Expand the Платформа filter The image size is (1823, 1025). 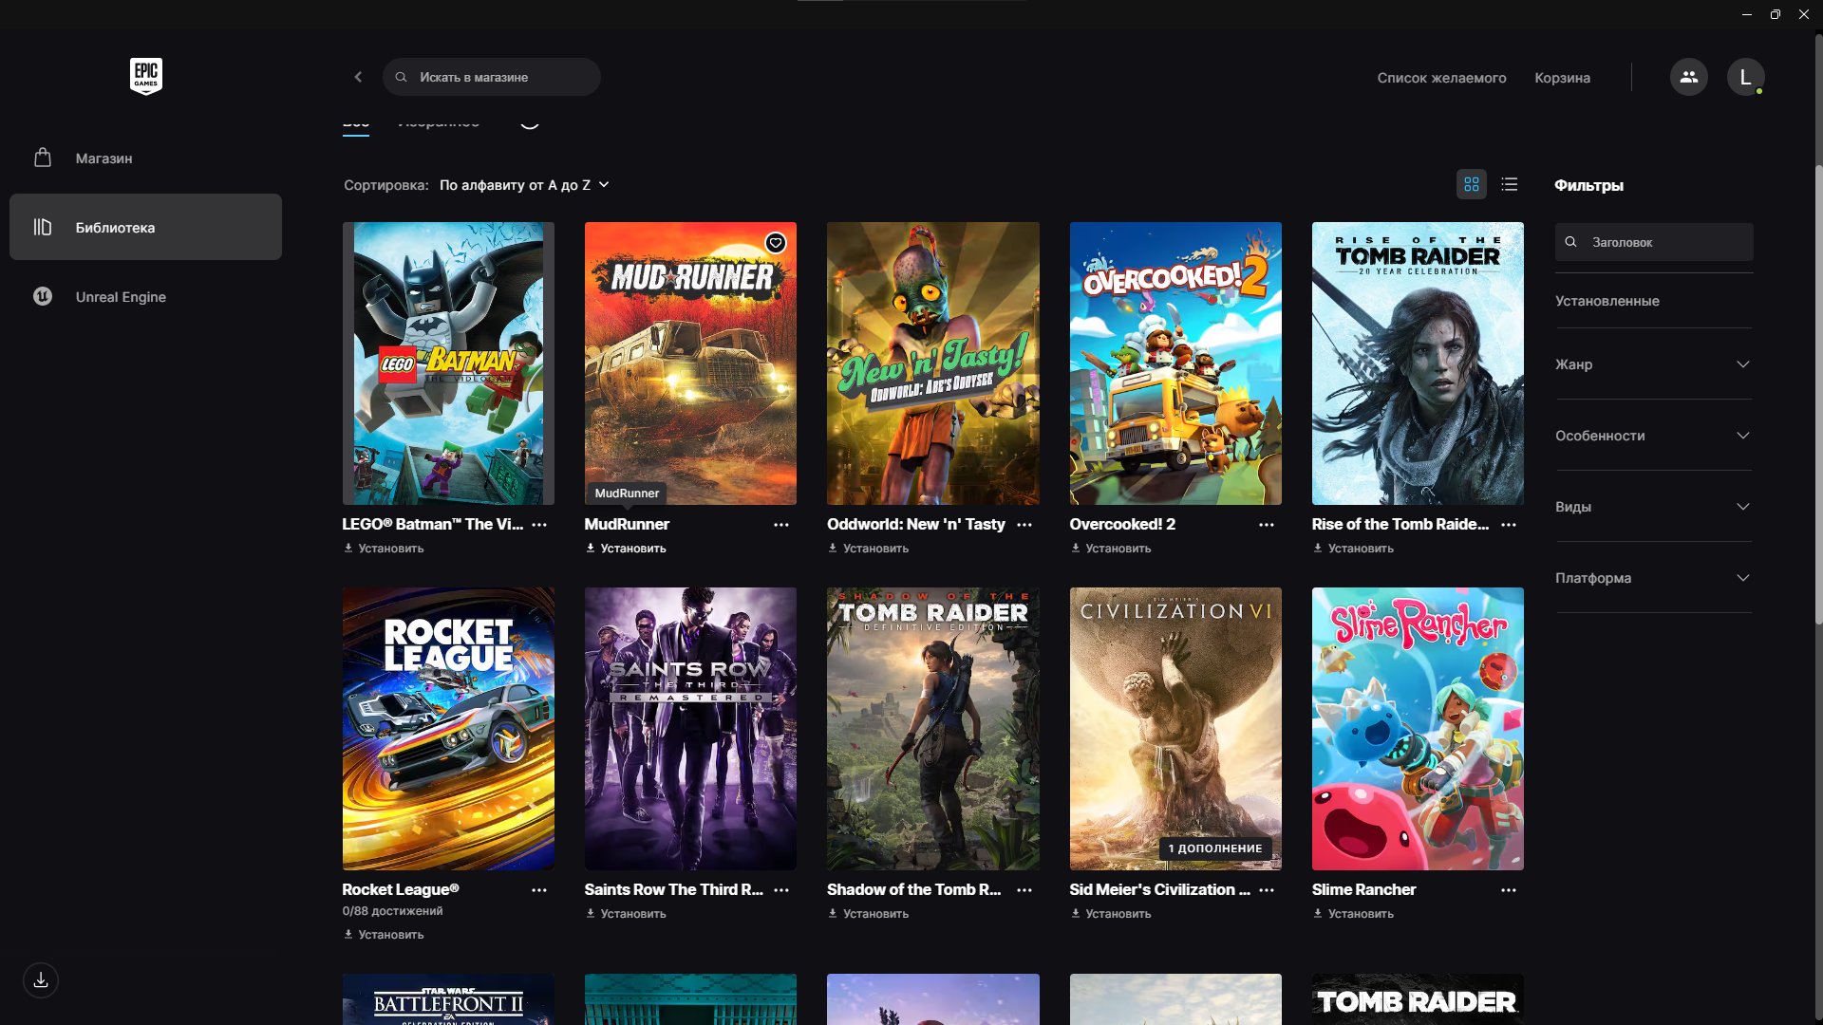[x=1653, y=578]
